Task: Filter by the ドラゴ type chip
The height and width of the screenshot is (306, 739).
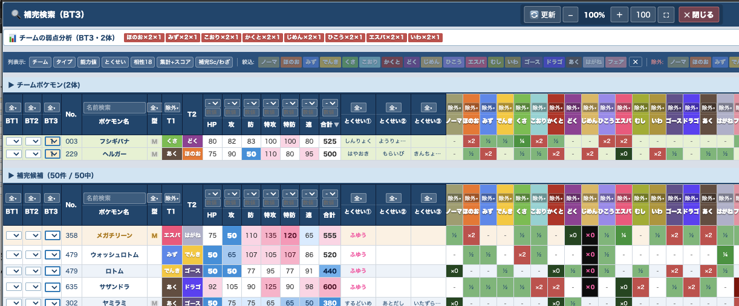Action: pyautogui.click(x=553, y=62)
